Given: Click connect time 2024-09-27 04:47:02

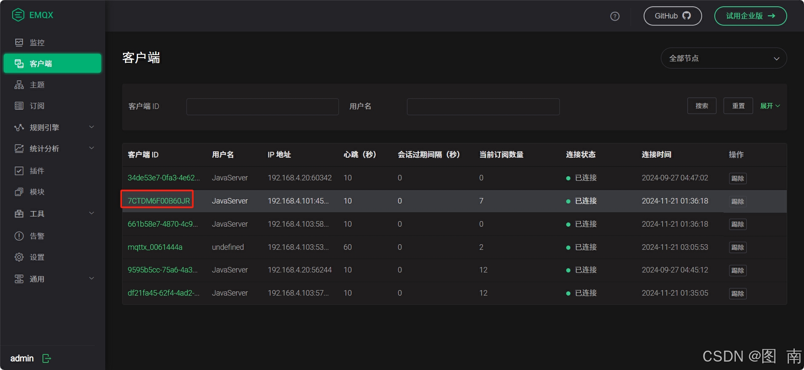Looking at the screenshot, I should point(675,178).
